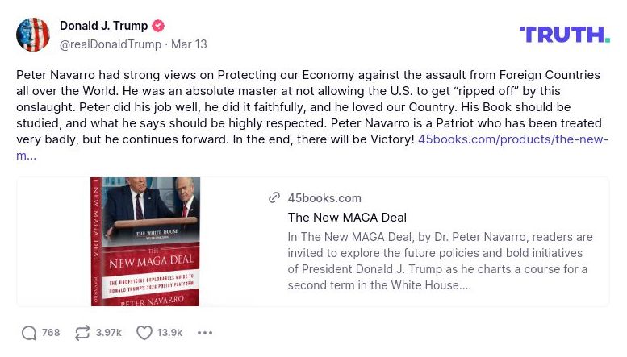Click the reply speech bubble icon

coord(29,333)
